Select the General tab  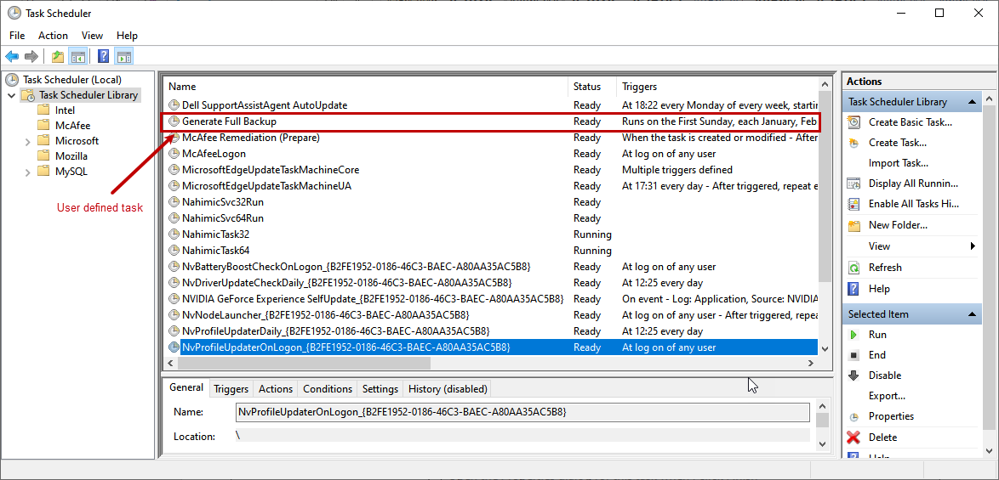click(x=186, y=387)
